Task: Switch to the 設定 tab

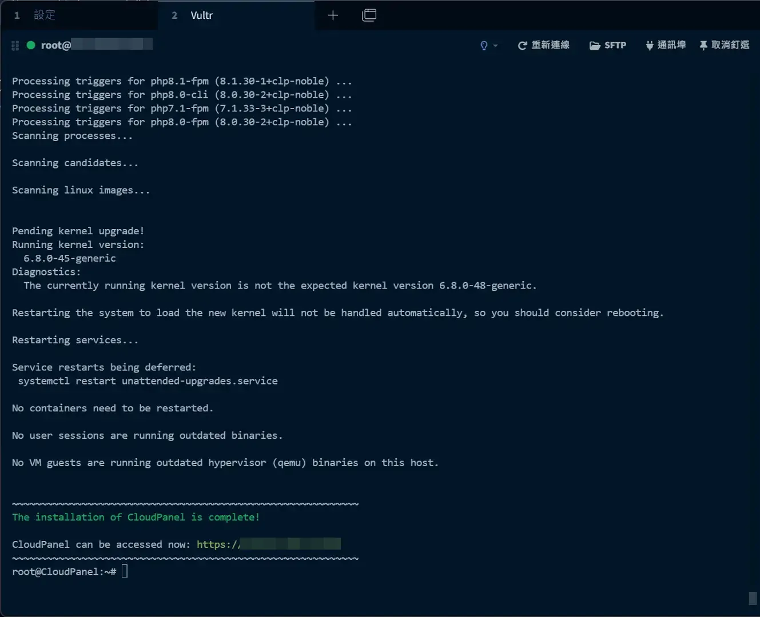Action: point(44,15)
